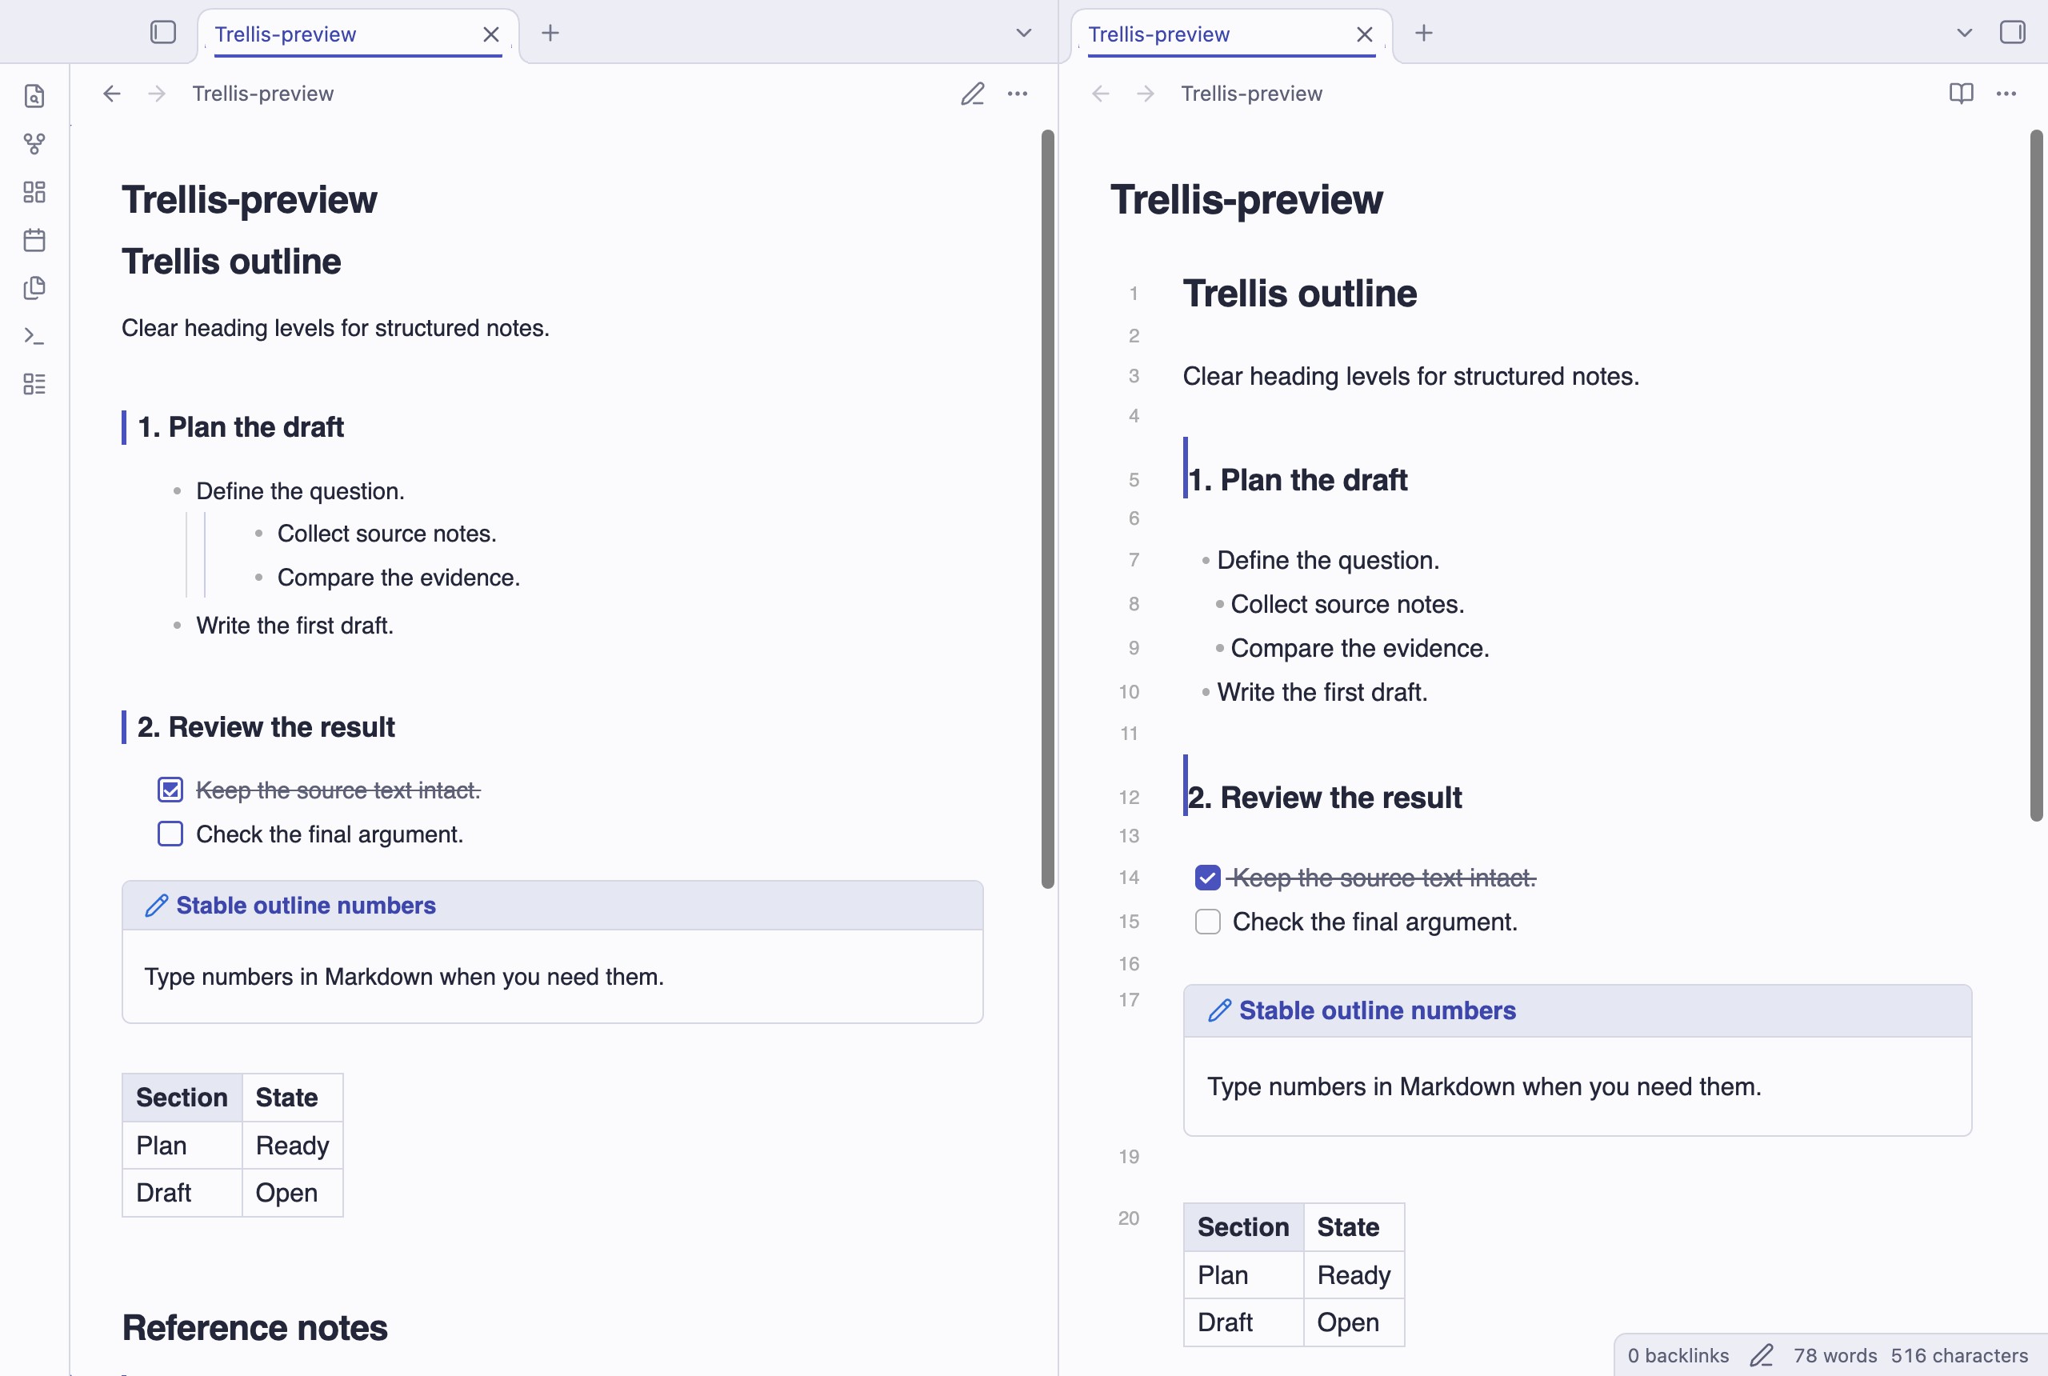Click 'Ready' cell in left pane table
This screenshot has height=1376, width=2048.
292,1146
